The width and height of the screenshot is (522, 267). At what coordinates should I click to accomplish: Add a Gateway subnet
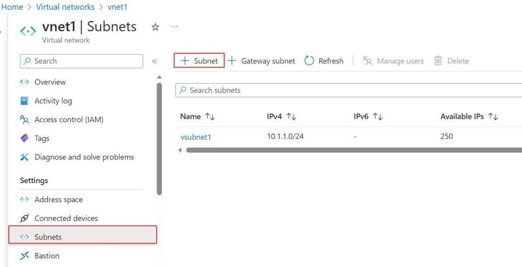[x=261, y=61]
